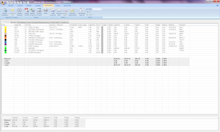
Task: Select the Forms ribbon tab
Action: 58,5
